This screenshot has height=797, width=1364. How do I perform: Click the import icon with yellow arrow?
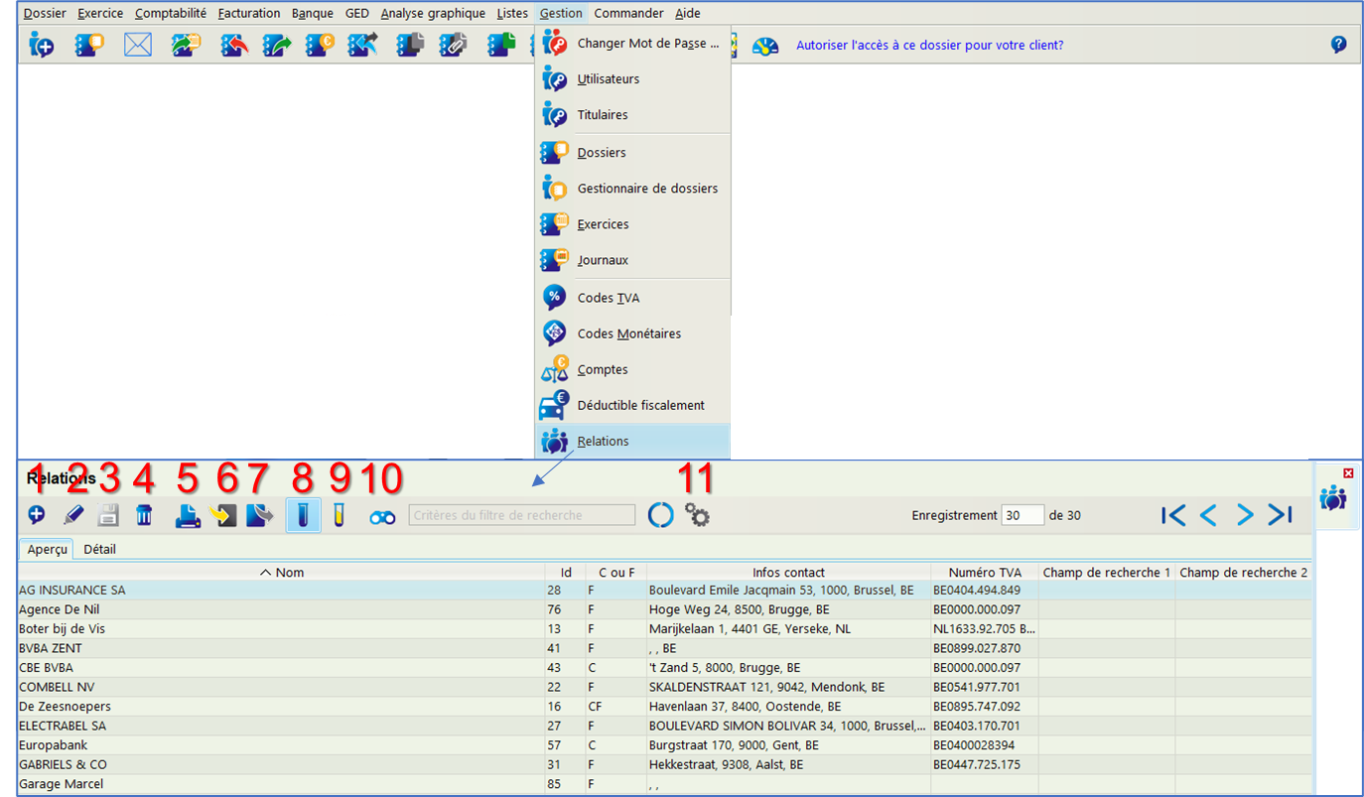click(x=224, y=515)
